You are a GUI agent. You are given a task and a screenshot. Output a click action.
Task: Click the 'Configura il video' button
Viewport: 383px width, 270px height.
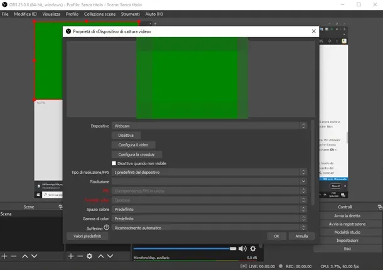[x=132, y=144]
